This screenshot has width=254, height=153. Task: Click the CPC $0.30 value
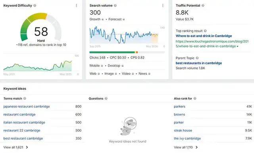point(118,58)
